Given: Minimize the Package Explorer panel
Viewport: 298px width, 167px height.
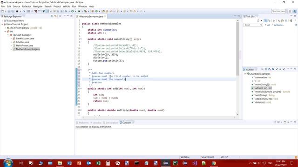Looking at the screenshot, I should [x=68, y=16].
